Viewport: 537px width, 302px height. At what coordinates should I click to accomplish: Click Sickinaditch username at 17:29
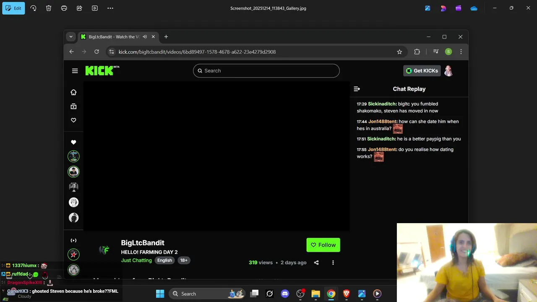(382, 104)
